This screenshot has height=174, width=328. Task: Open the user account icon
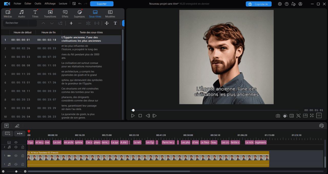tap(300, 4)
